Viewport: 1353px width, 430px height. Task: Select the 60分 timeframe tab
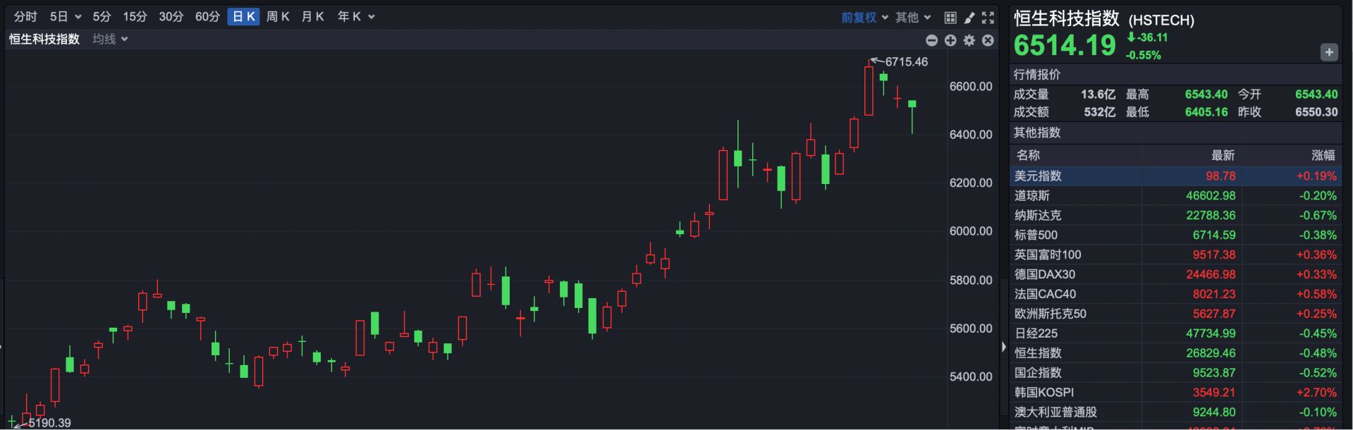tap(207, 17)
